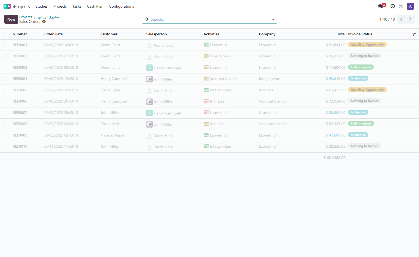Image resolution: width=419 pixels, height=257 pixels.
Task: Click REF0010 Integer vitae activity icon
Action: (x=207, y=146)
